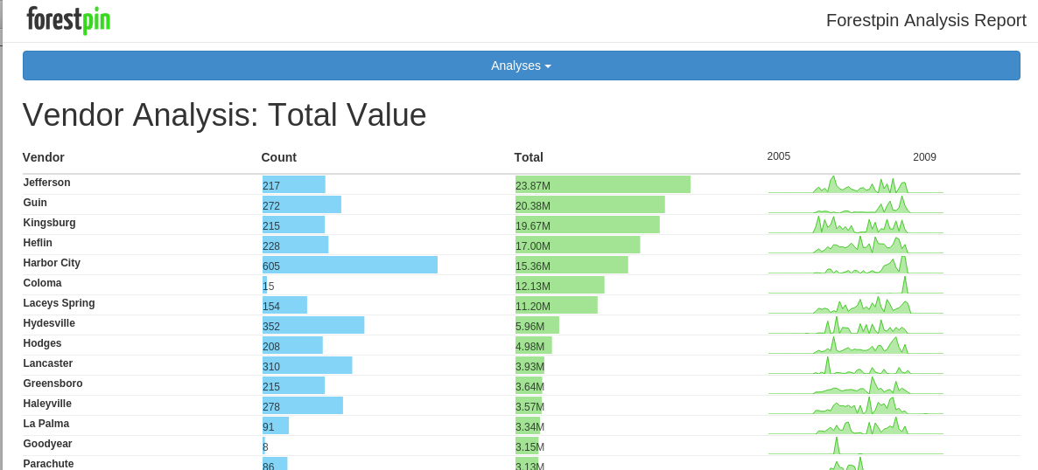The height and width of the screenshot is (470, 1038).
Task: Click the 2009 timeline label
Action: (924, 157)
